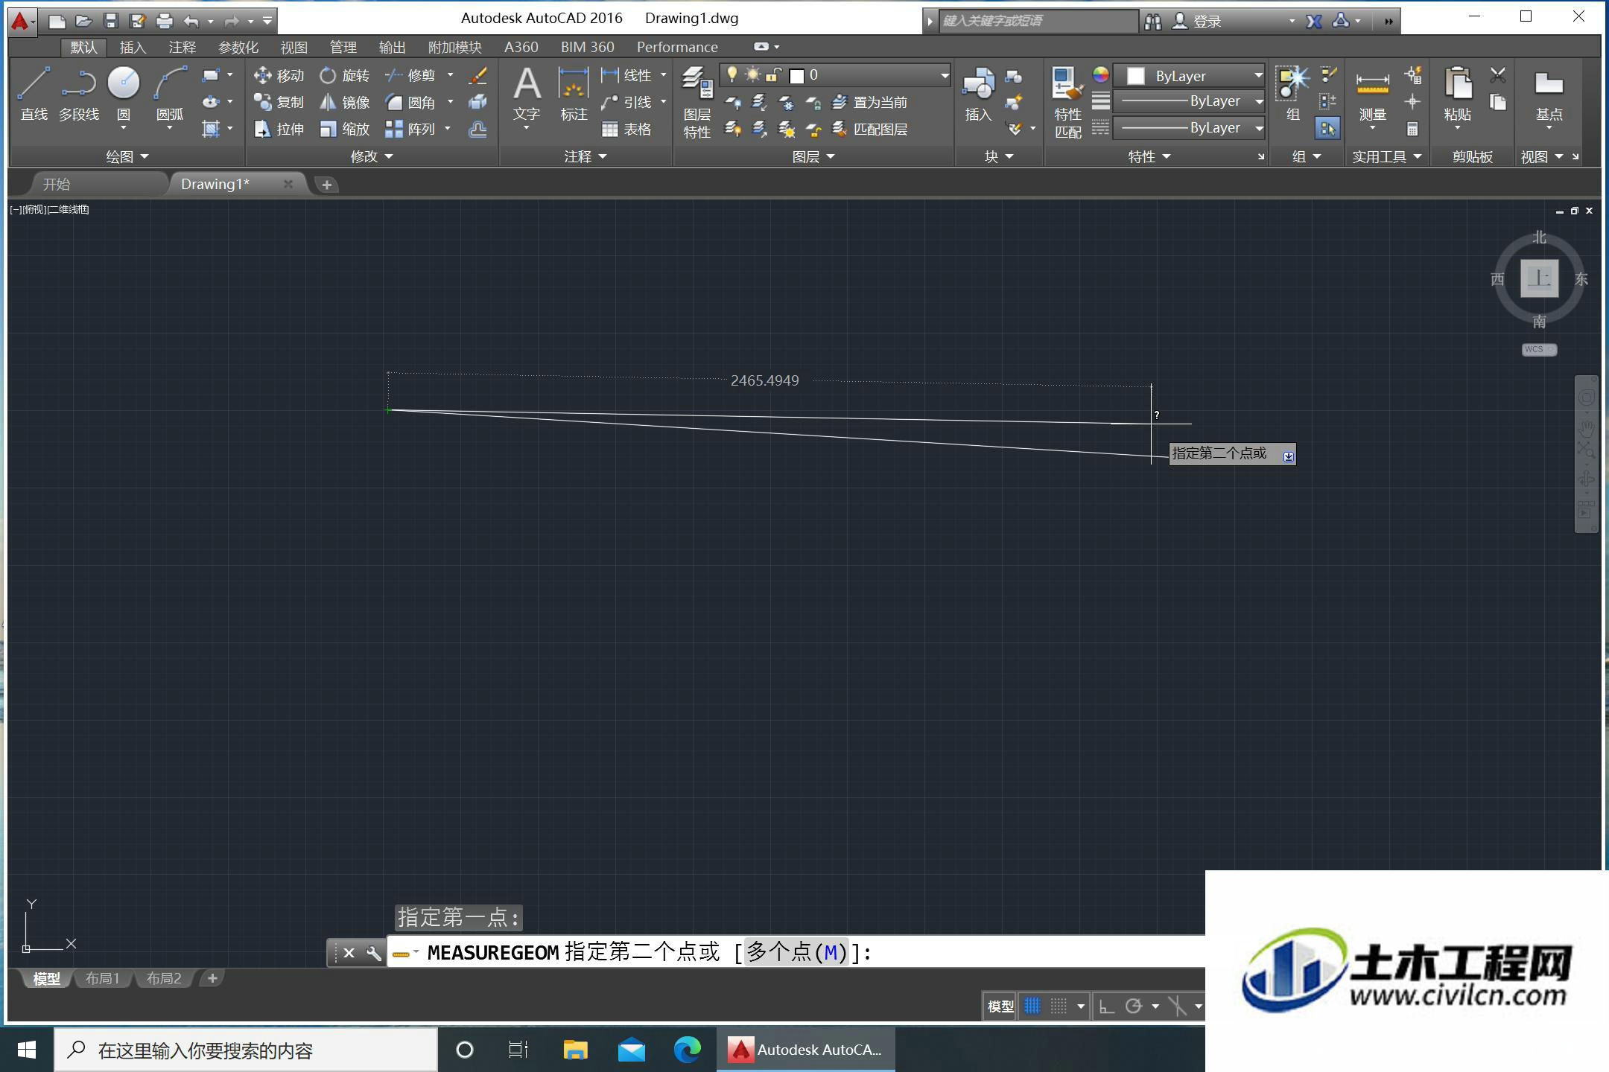Click the save icon in quick access toolbar

pos(111,21)
